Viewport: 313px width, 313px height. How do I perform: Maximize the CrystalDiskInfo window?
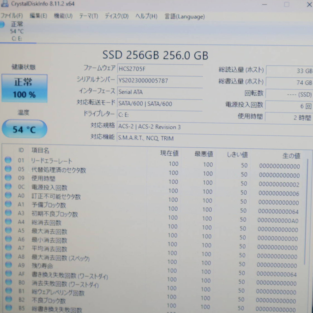pos(287,4)
